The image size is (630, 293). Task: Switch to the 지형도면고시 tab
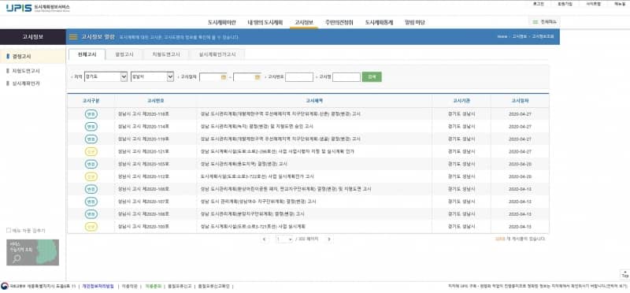(x=166, y=54)
